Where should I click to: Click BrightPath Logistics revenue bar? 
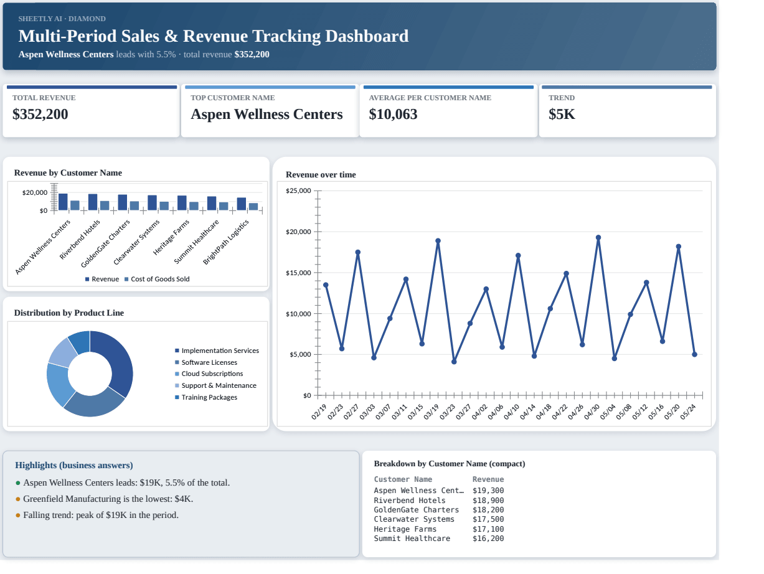[x=242, y=204]
